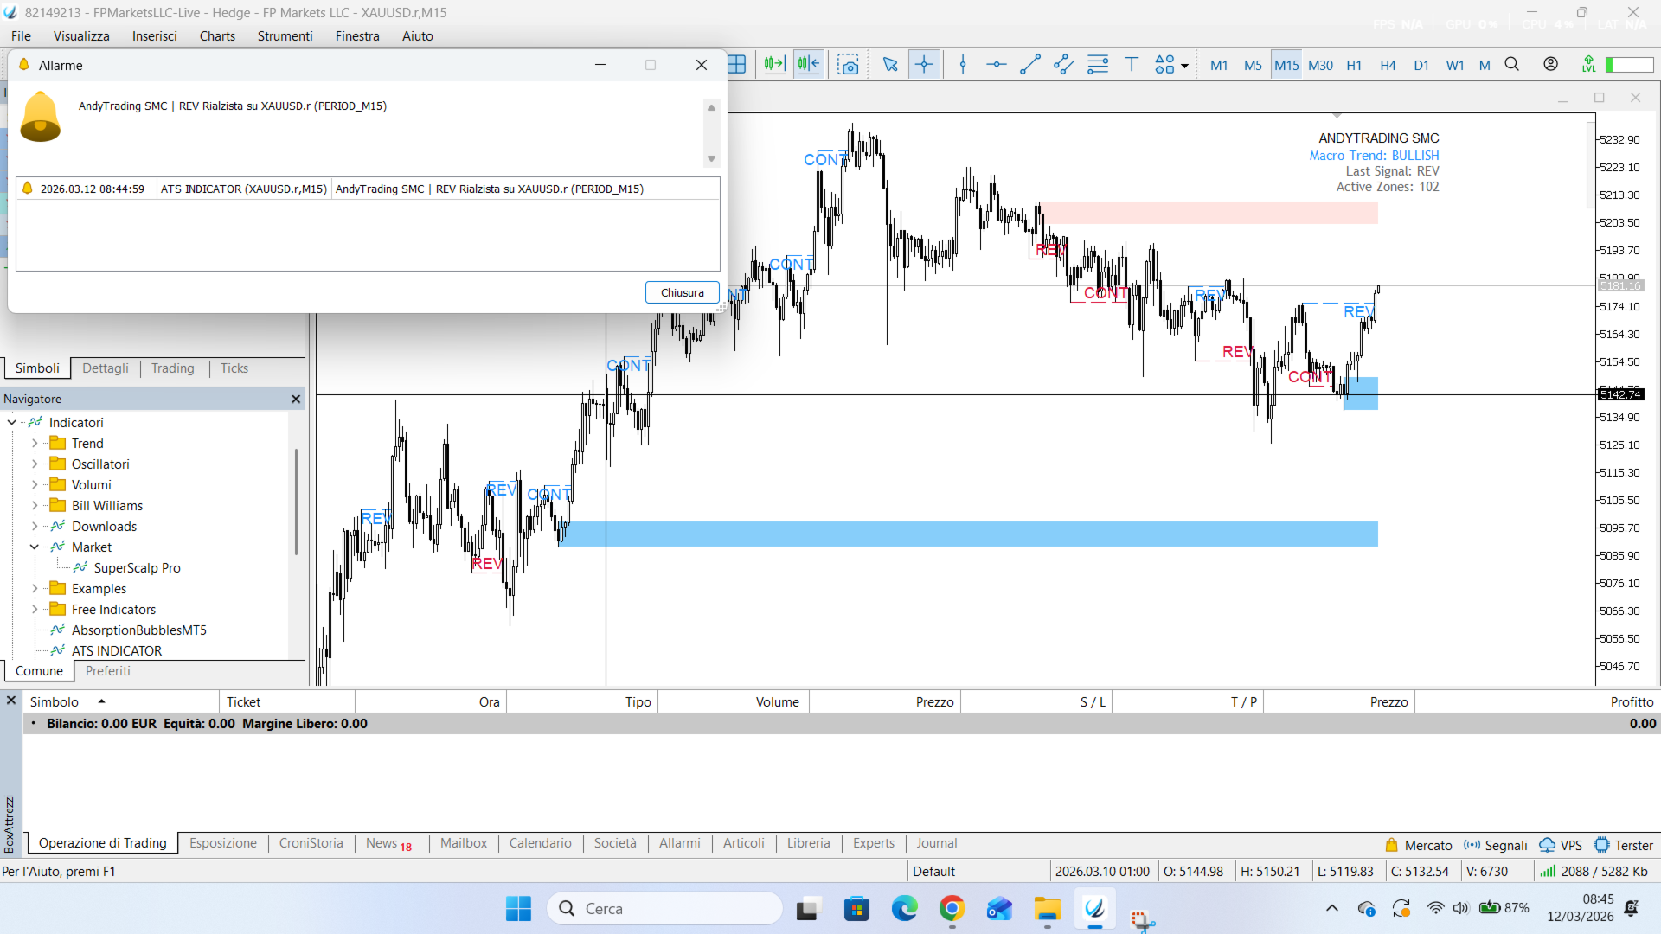This screenshot has width=1661, height=934.
Task: Open the Strumenti menu
Action: coord(285,36)
